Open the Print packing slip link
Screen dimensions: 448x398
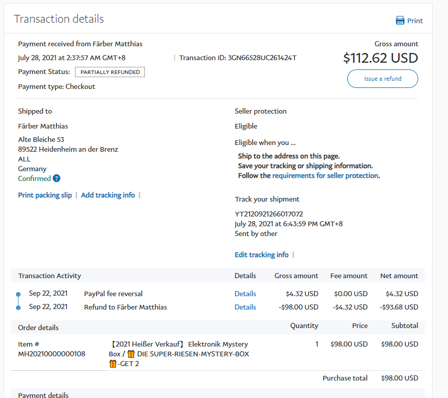tap(45, 195)
